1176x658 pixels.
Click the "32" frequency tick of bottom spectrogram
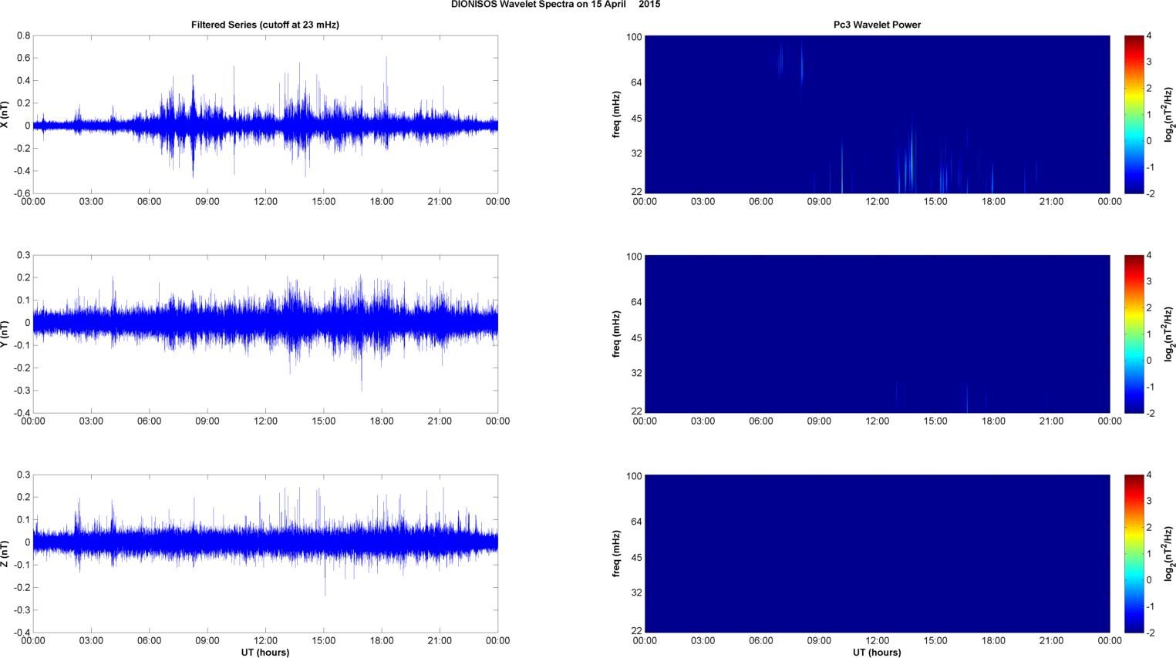(636, 593)
